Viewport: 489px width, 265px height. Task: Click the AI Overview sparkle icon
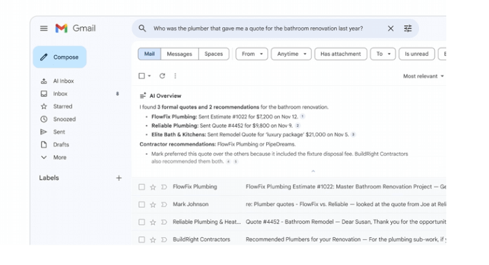pos(143,96)
